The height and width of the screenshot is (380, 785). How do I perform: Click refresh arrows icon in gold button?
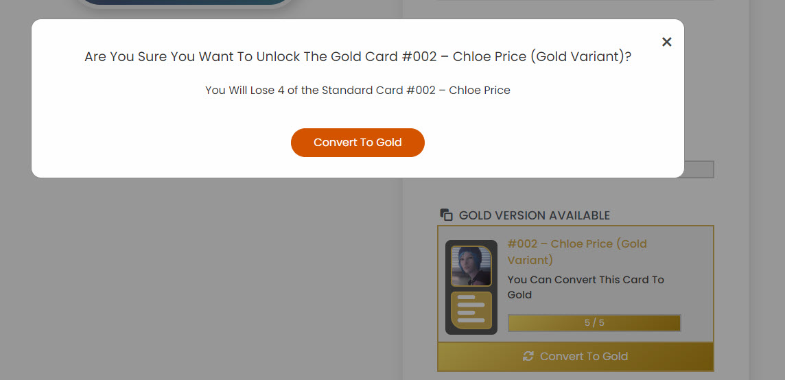click(528, 357)
